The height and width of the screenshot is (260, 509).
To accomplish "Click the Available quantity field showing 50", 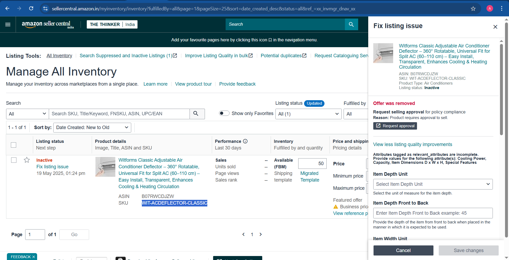I will (312, 164).
